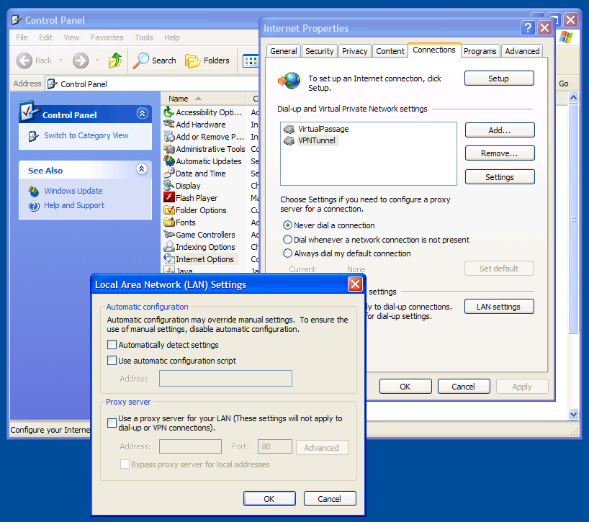This screenshot has height=522, width=589.
Task: Enable Use automatic configuration script checkbox
Action: [x=112, y=361]
